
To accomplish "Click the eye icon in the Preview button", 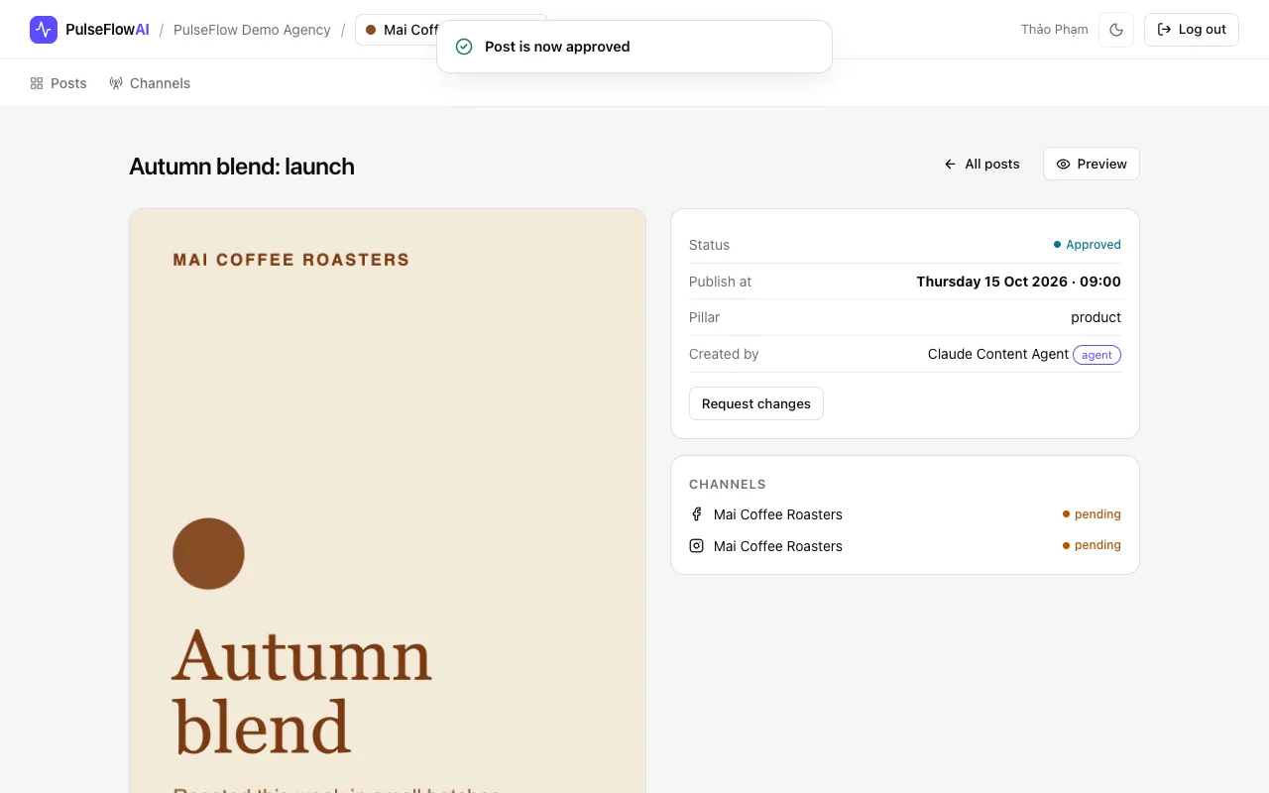I will click(1063, 164).
